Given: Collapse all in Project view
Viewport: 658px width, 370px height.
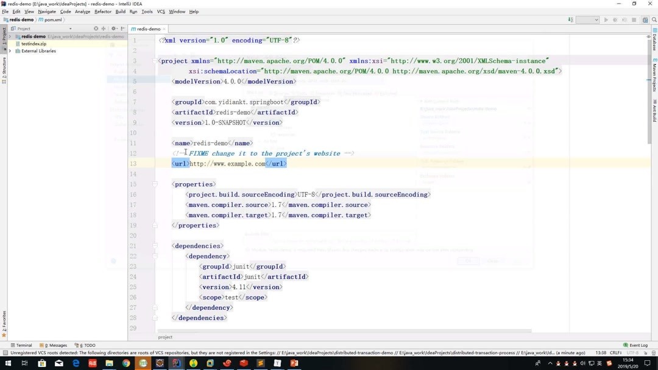Looking at the screenshot, I should pos(96,29).
